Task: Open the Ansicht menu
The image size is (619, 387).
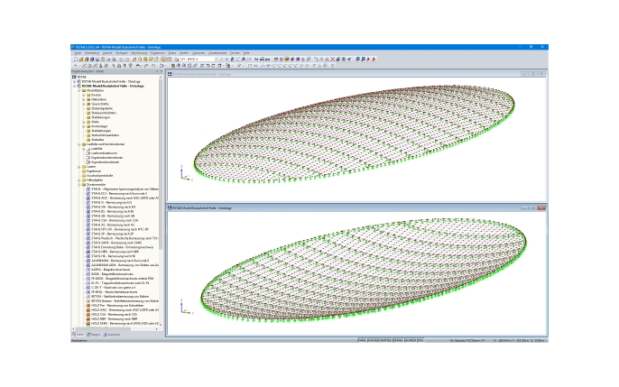Action: point(107,53)
